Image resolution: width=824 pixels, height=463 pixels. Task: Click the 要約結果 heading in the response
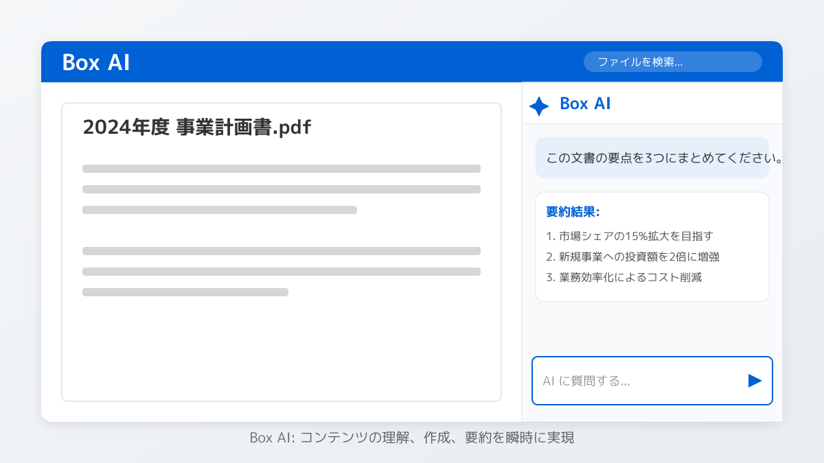573,211
